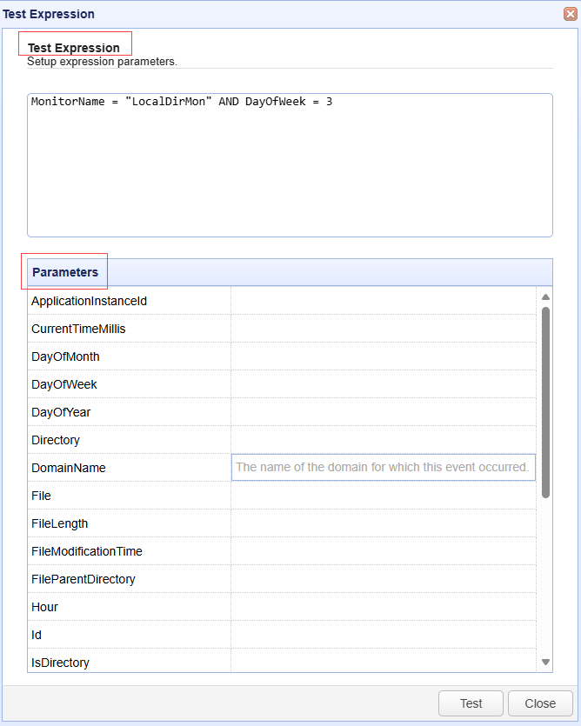The image size is (581, 726).
Task: Click the Close button
Action: (540, 703)
